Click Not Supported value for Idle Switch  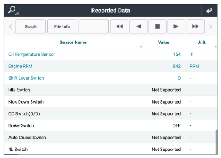166,90
